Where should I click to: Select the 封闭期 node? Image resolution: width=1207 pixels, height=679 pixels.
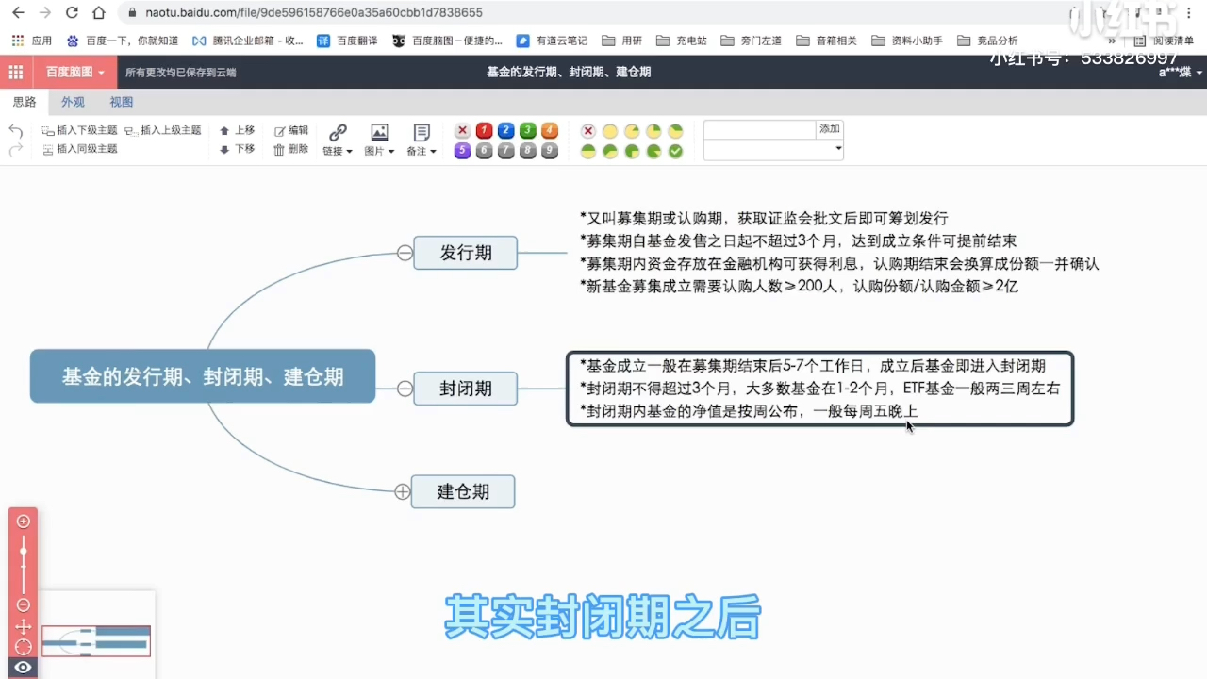click(466, 389)
